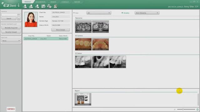Click the header patient info Jinny Shin 31Y
Screen dimensions: 200x112
[x=183, y=7]
